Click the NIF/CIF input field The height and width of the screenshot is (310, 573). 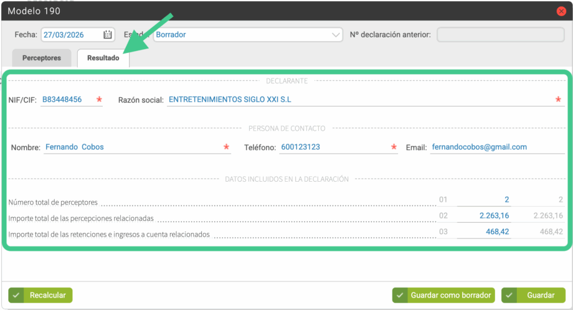click(67, 100)
